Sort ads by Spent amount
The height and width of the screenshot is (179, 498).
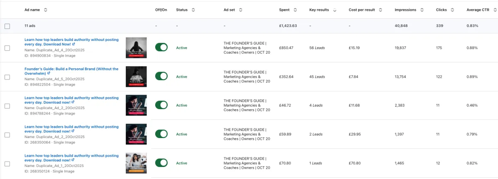point(295,10)
